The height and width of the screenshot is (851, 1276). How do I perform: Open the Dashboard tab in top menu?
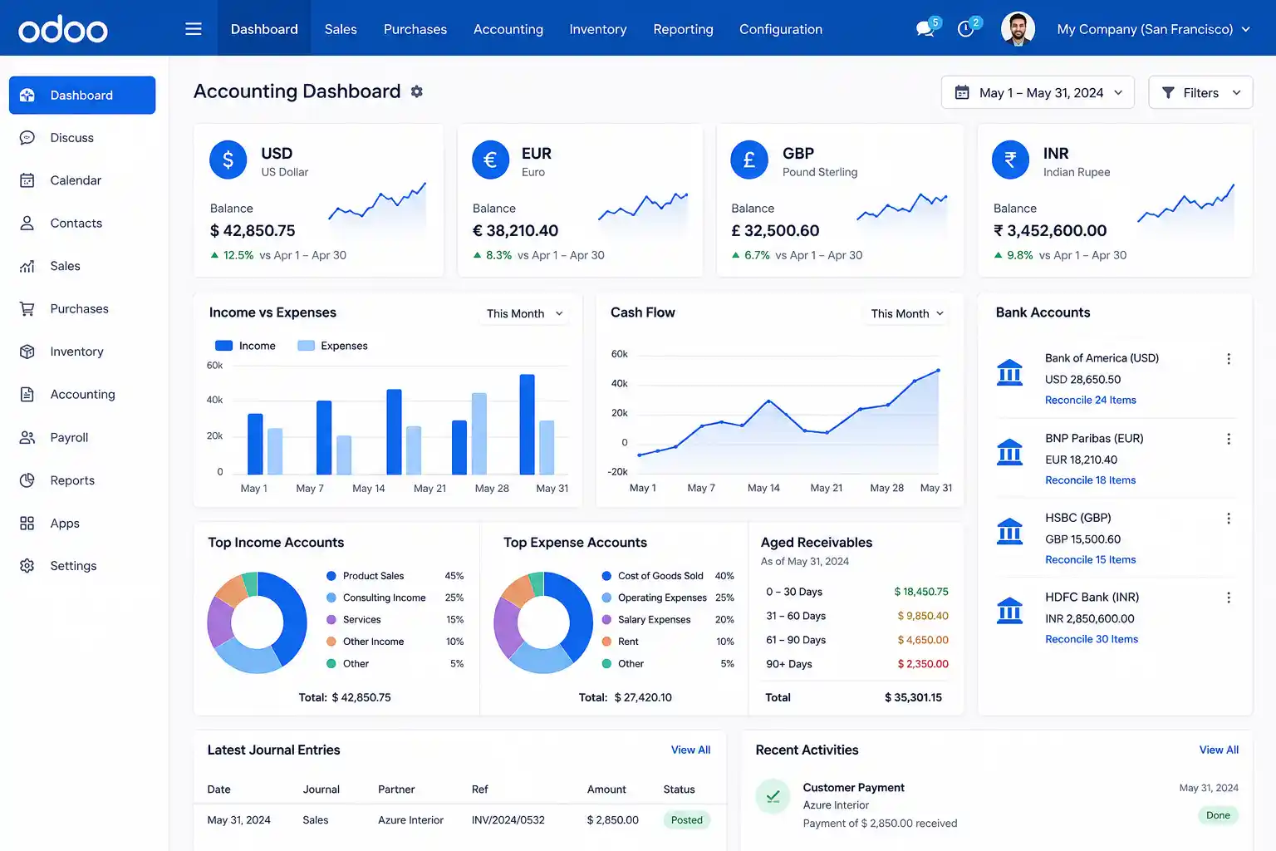click(264, 29)
